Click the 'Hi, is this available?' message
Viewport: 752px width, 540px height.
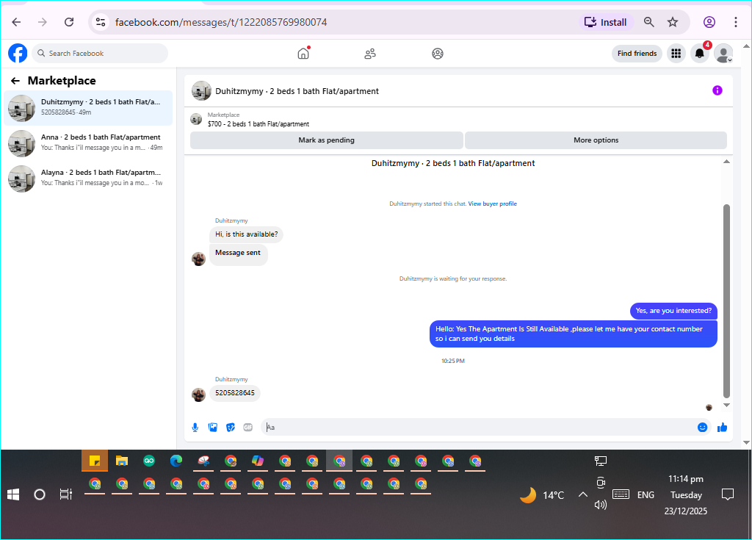[x=247, y=234]
